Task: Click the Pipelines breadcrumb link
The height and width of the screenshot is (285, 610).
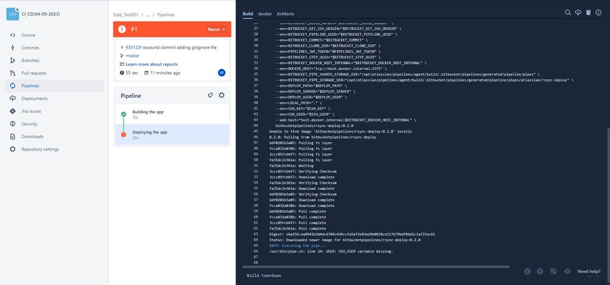Action: tap(166, 15)
